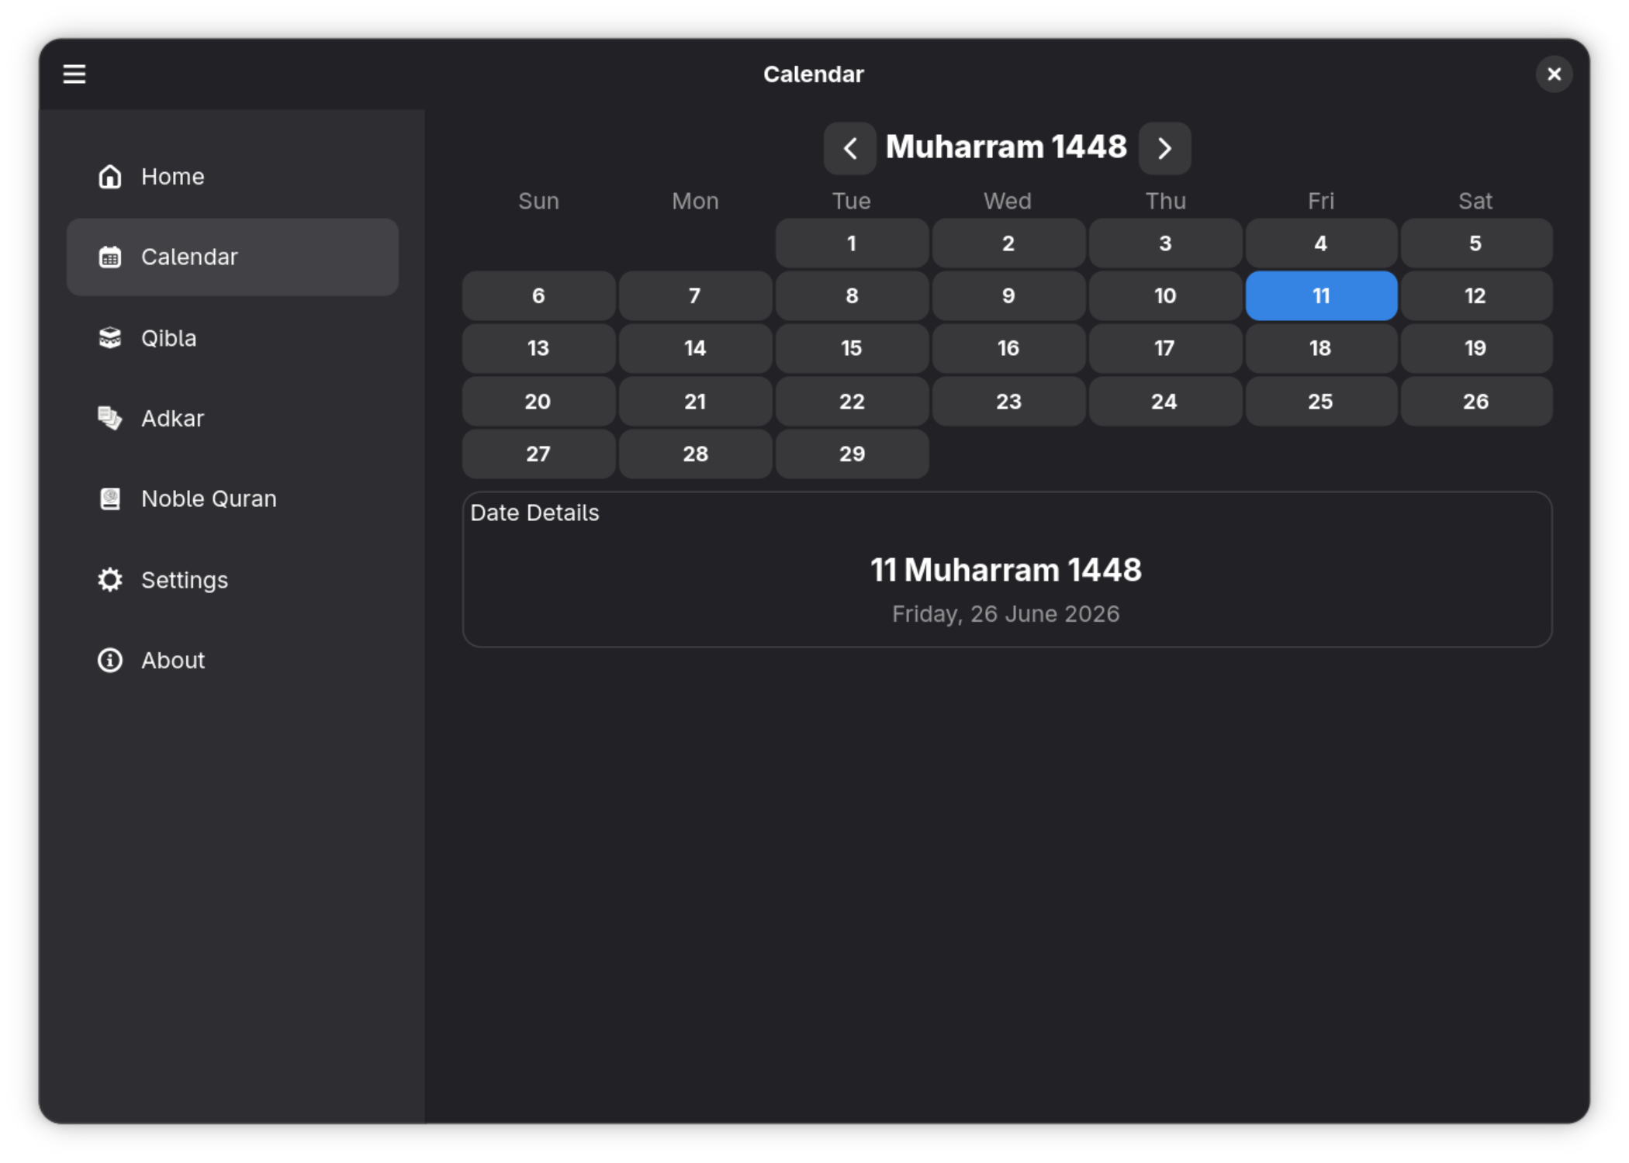Click the Muharram 1448 month title
The width and height of the screenshot is (1629, 1163).
[x=1006, y=147]
